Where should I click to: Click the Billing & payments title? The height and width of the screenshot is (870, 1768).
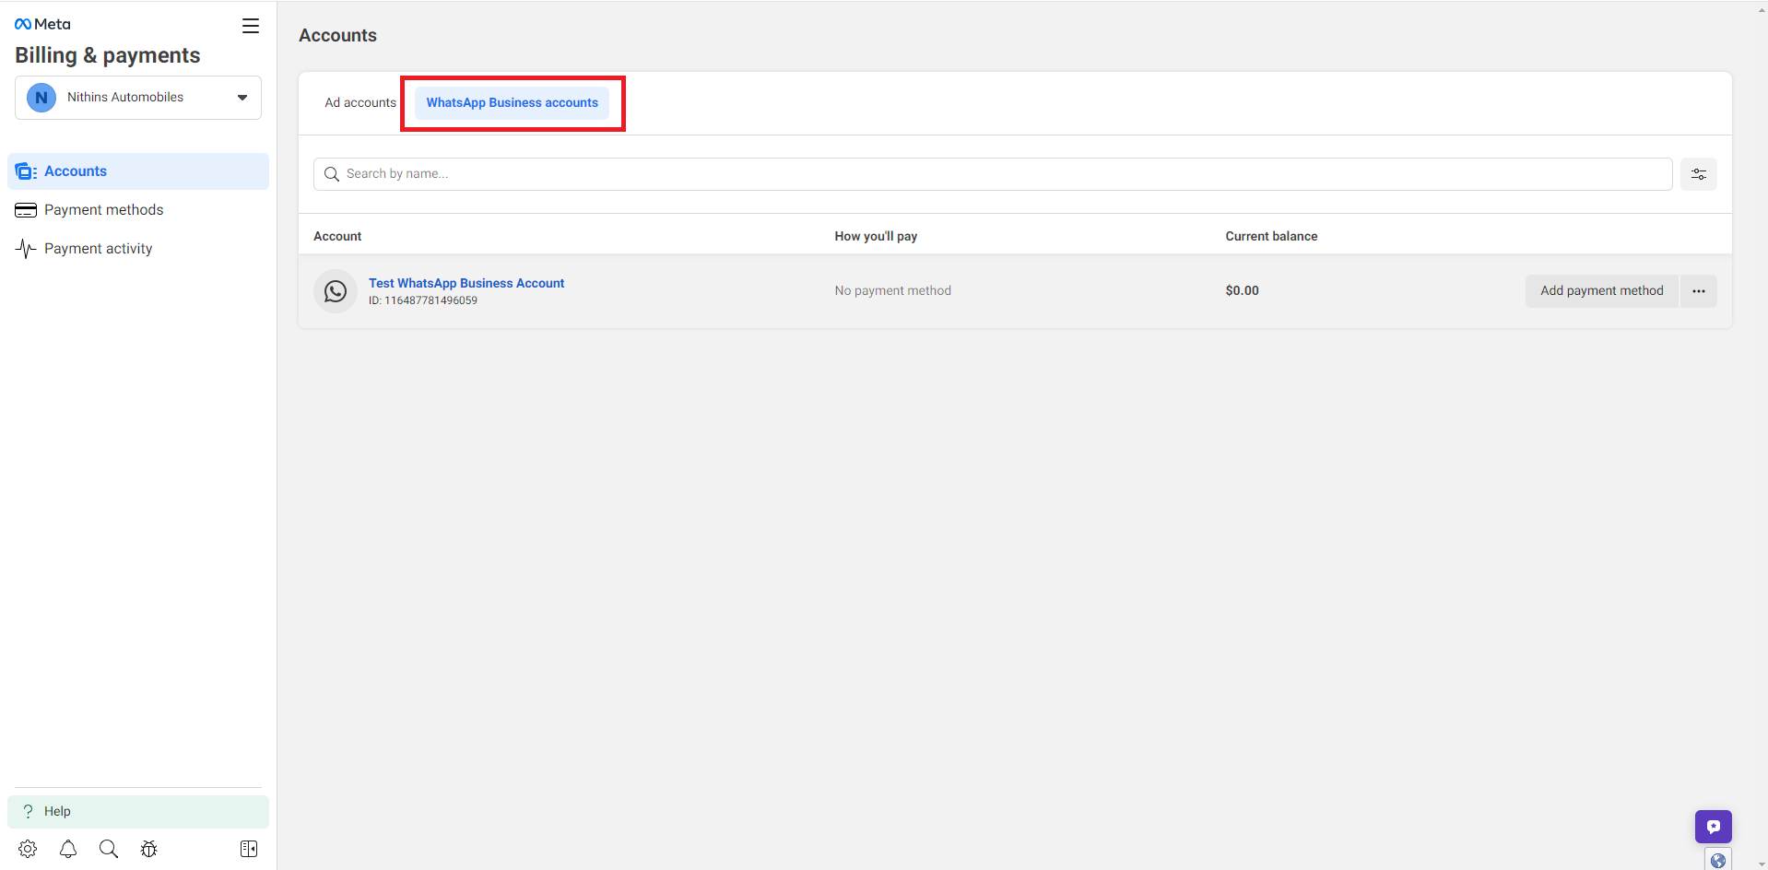[107, 55]
